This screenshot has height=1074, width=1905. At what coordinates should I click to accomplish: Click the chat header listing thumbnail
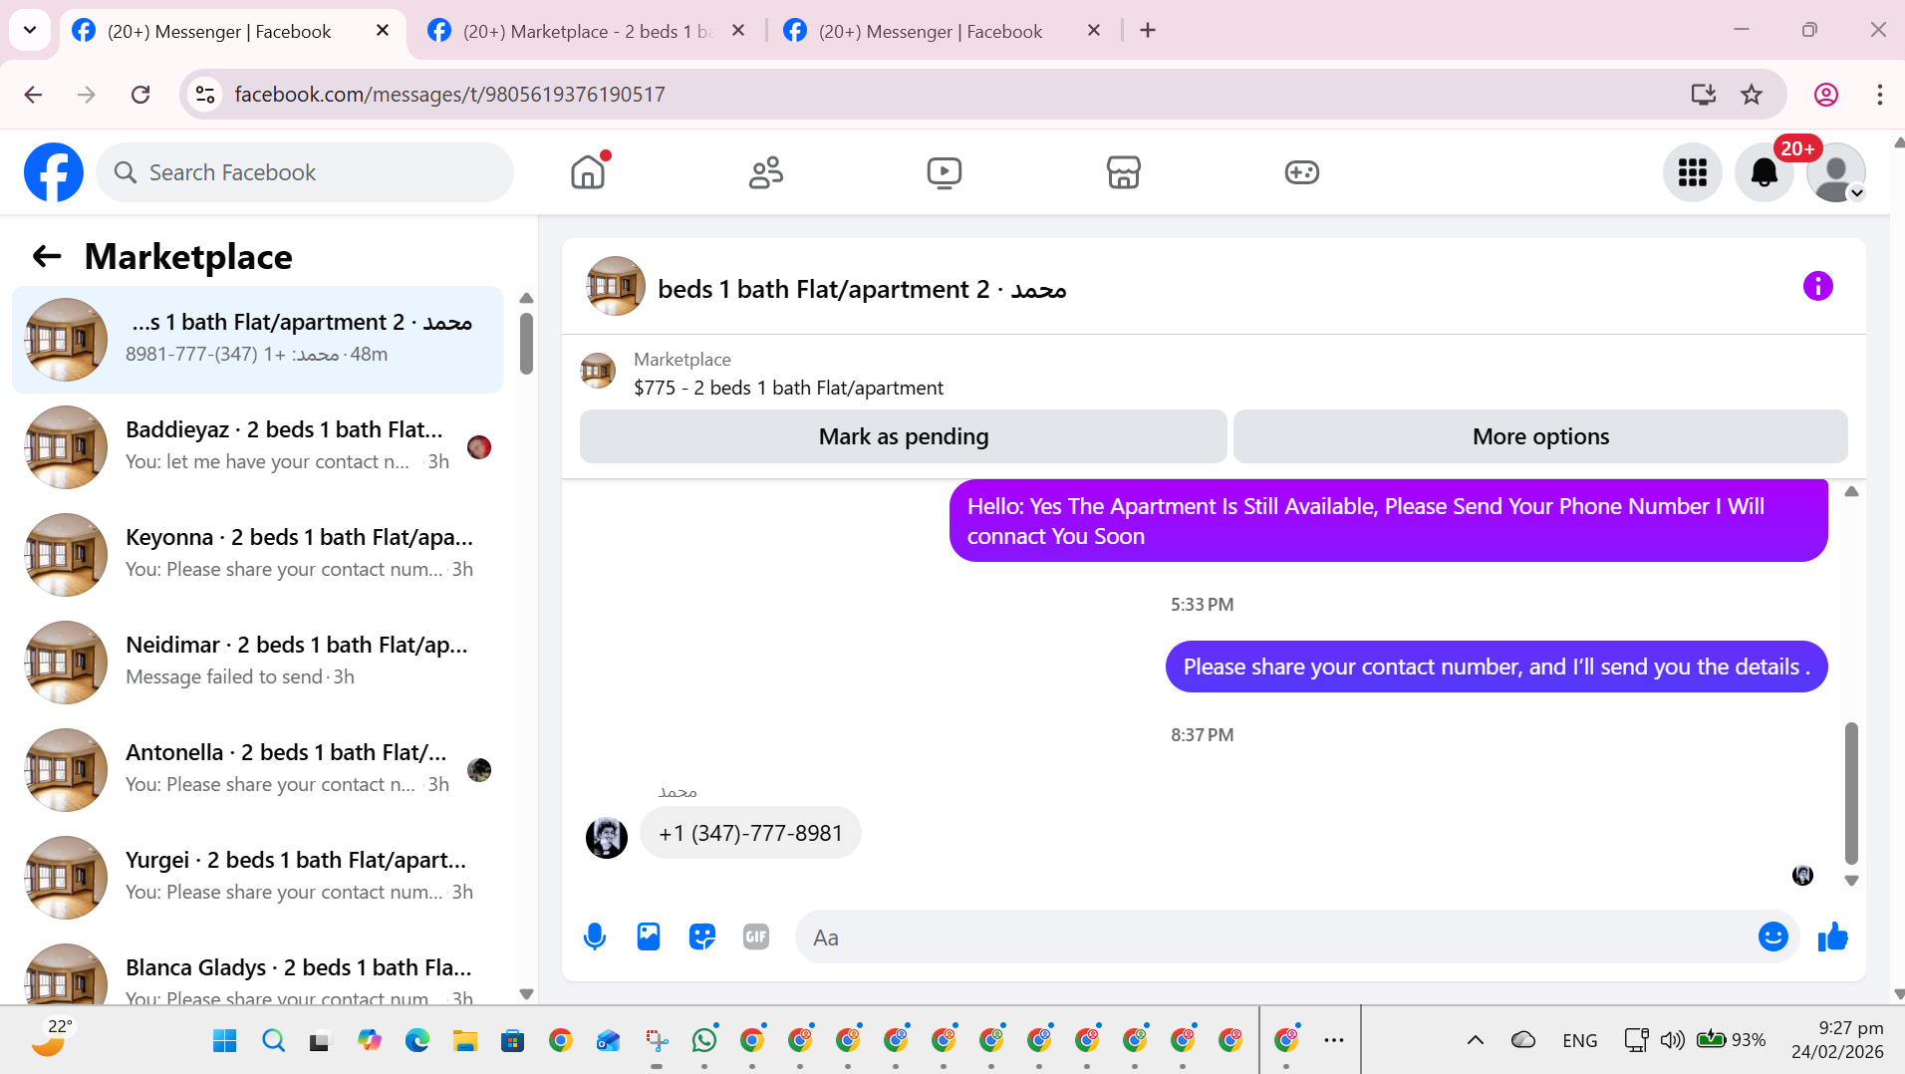click(x=615, y=287)
